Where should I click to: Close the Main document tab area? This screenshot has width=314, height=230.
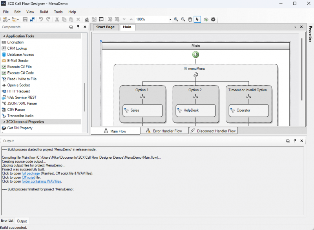(301, 27)
